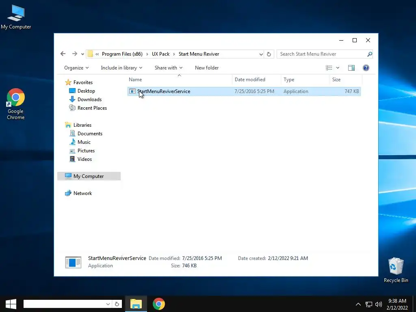Refresh the folder with address bar button
This screenshot has width=416, height=312.
[269, 54]
